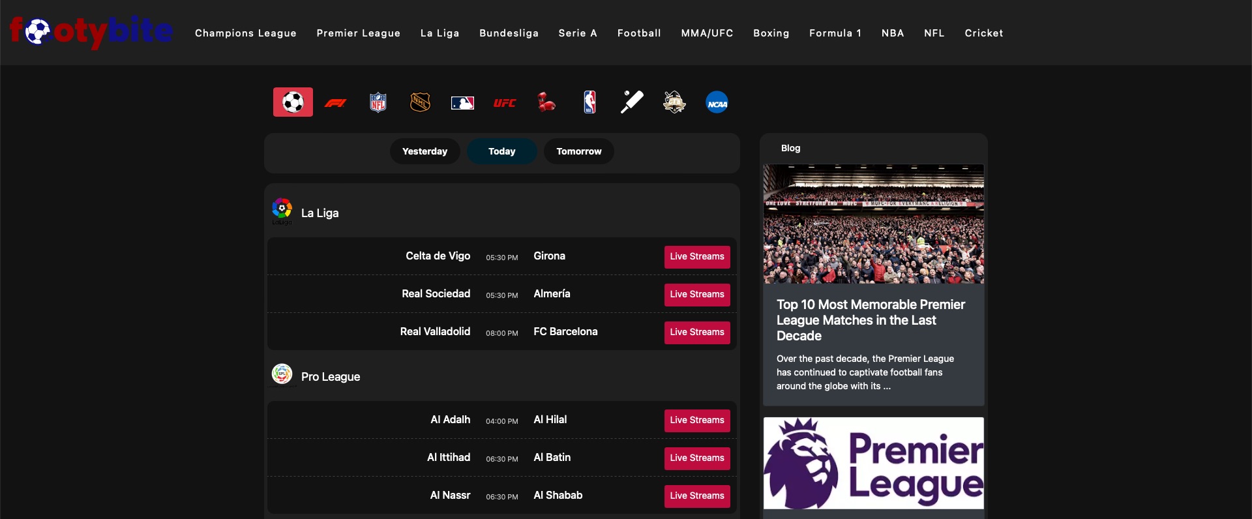The height and width of the screenshot is (519, 1252).
Task: Click the 04:00 PM kickoff time
Action: click(x=501, y=421)
